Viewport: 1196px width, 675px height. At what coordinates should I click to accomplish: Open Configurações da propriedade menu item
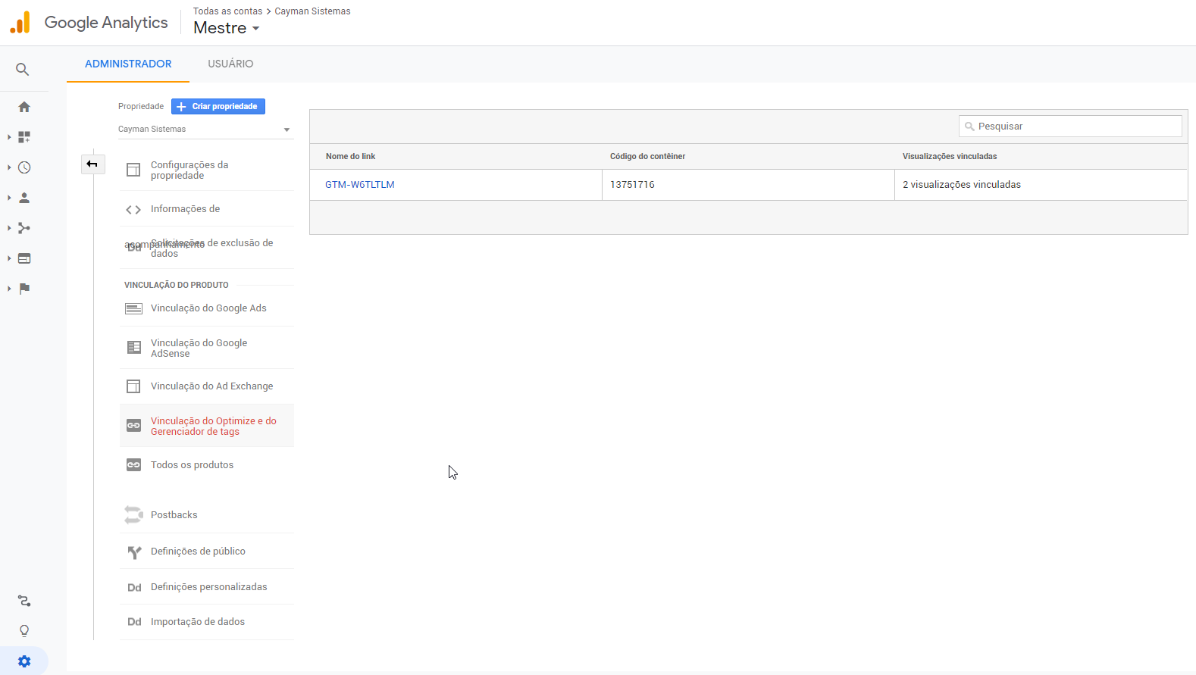point(207,170)
